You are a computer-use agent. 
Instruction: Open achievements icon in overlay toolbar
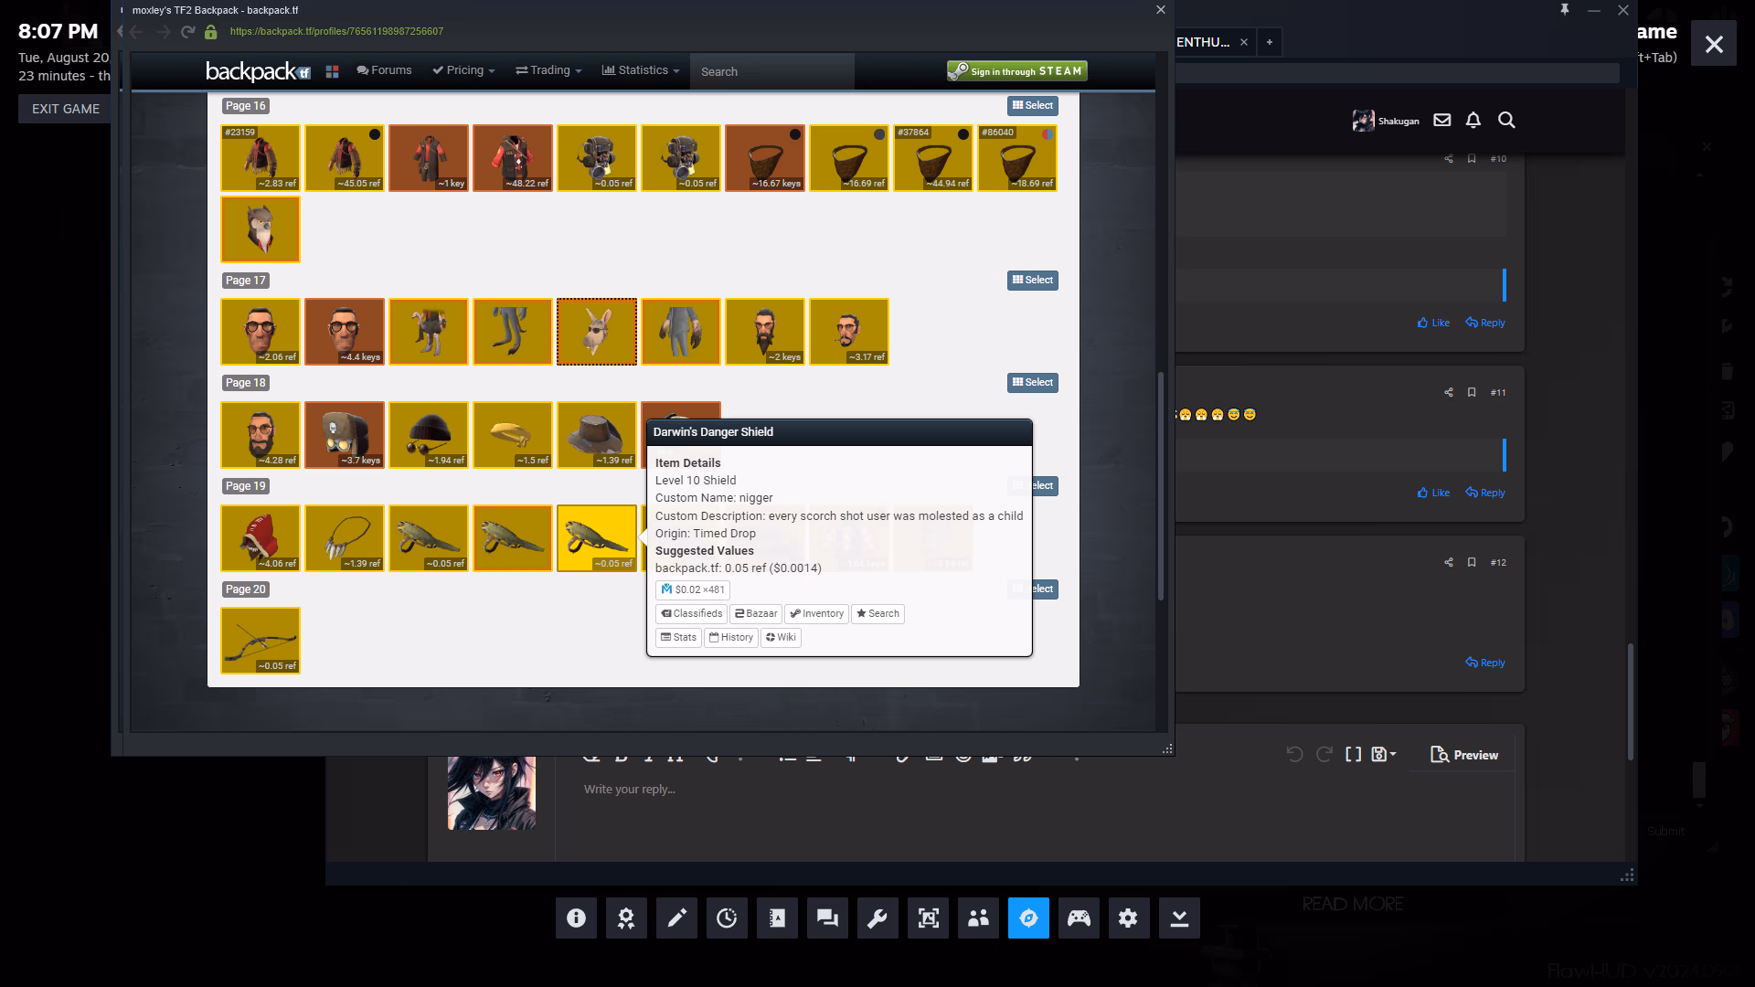[x=626, y=918]
